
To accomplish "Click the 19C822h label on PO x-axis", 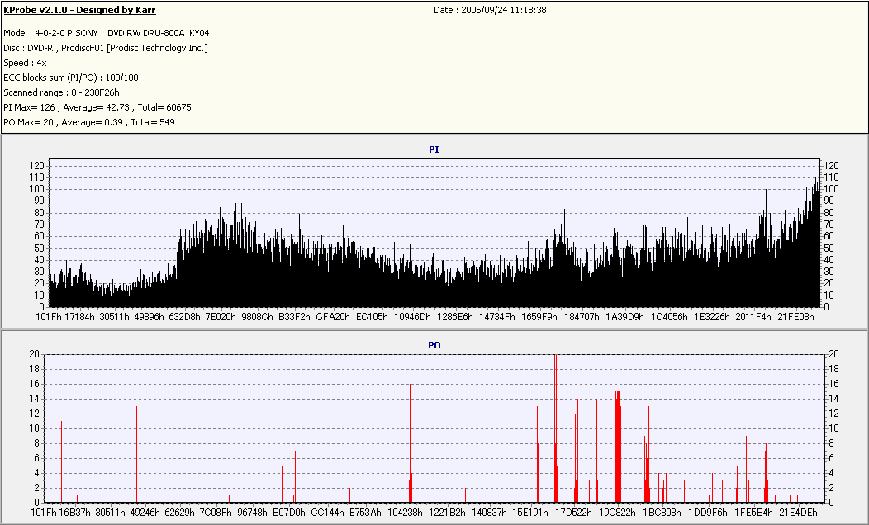I will pyautogui.click(x=617, y=513).
